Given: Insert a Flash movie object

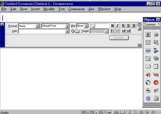Looking at the screenshot, I should [x=148, y=75].
